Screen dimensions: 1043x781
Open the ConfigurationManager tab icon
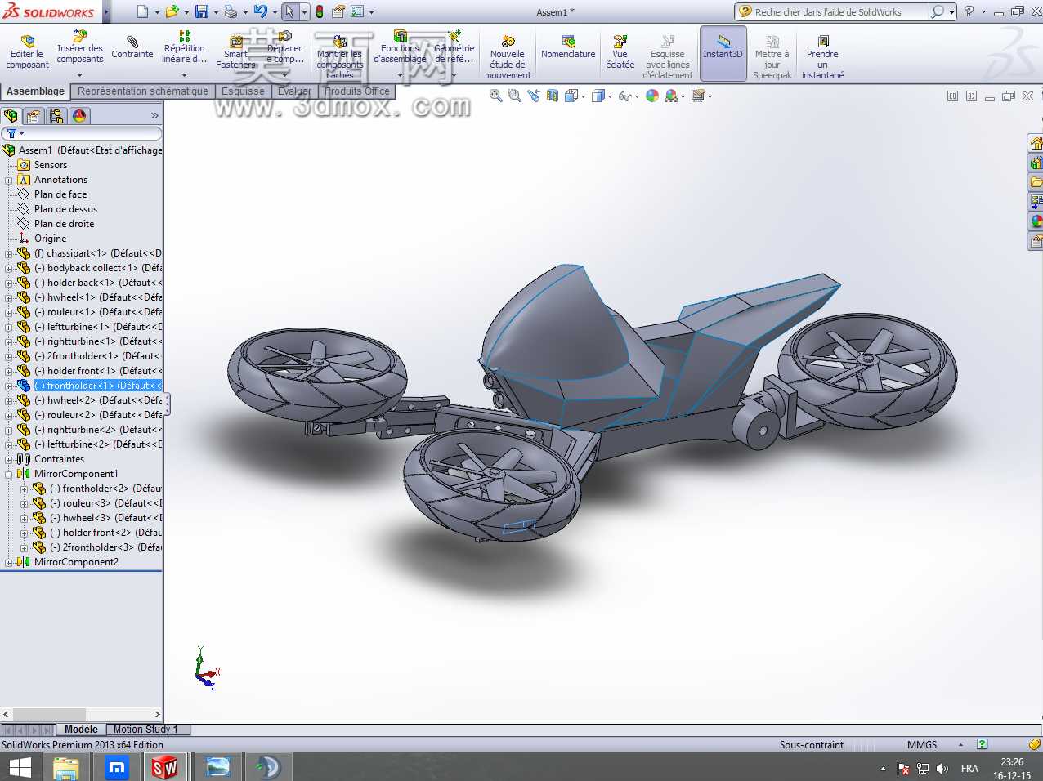click(56, 116)
